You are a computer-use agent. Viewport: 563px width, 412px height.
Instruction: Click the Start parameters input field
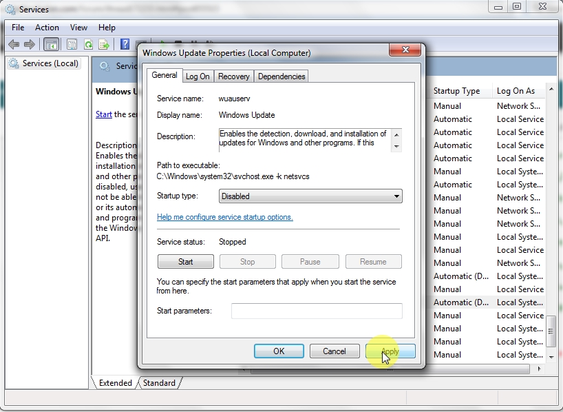317,311
